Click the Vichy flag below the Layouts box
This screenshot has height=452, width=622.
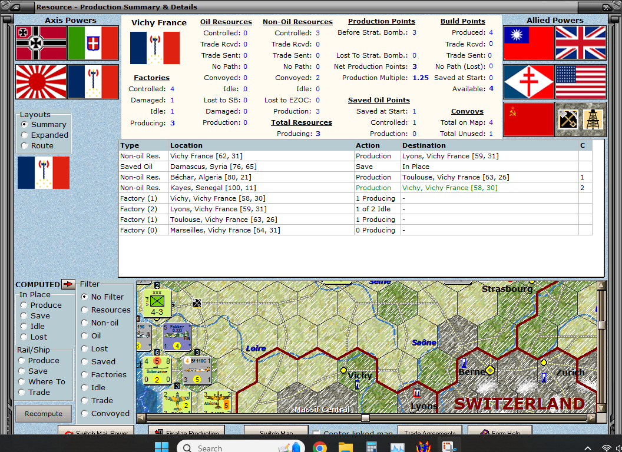pos(44,172)
